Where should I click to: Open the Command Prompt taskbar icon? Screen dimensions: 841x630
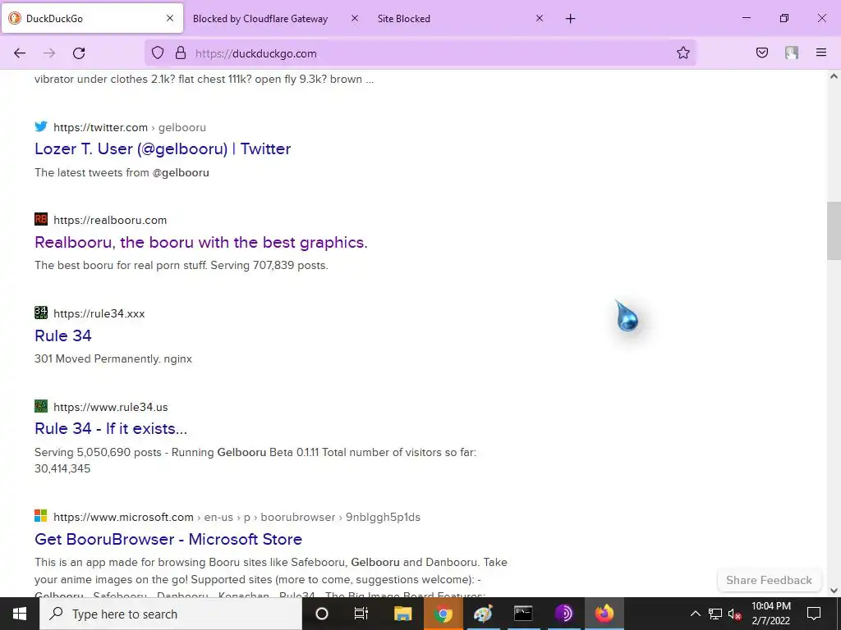(x=523, y=614)
